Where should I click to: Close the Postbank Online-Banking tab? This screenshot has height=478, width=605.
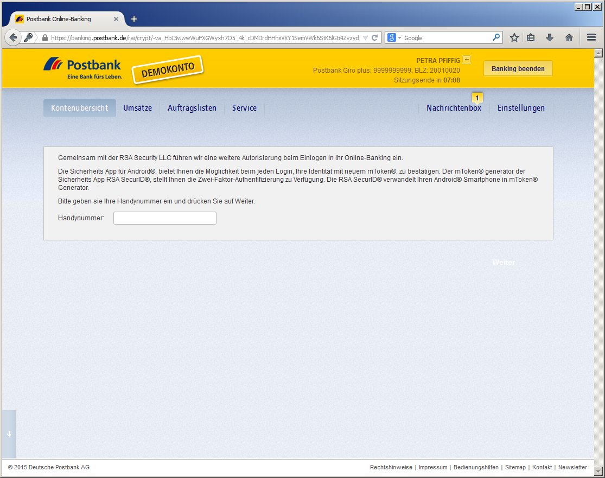(x=116, y=19)
